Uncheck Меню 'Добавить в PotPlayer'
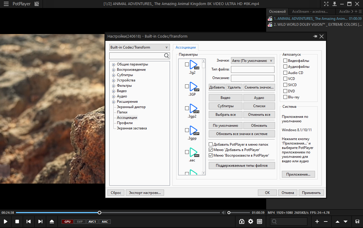Viewport: 363px width, 228px height. (x=211, y=150)
